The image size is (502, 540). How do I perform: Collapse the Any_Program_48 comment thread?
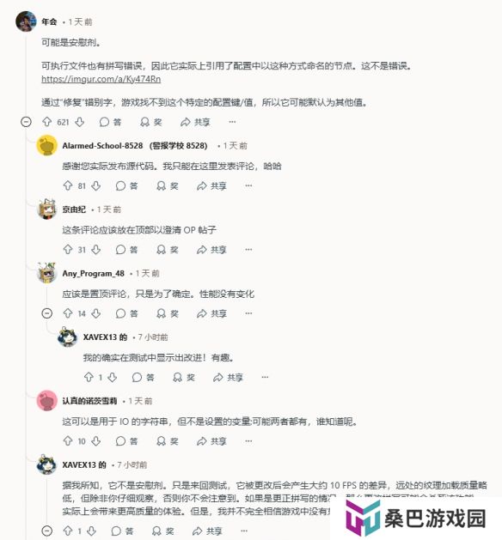tap(47, 313)
